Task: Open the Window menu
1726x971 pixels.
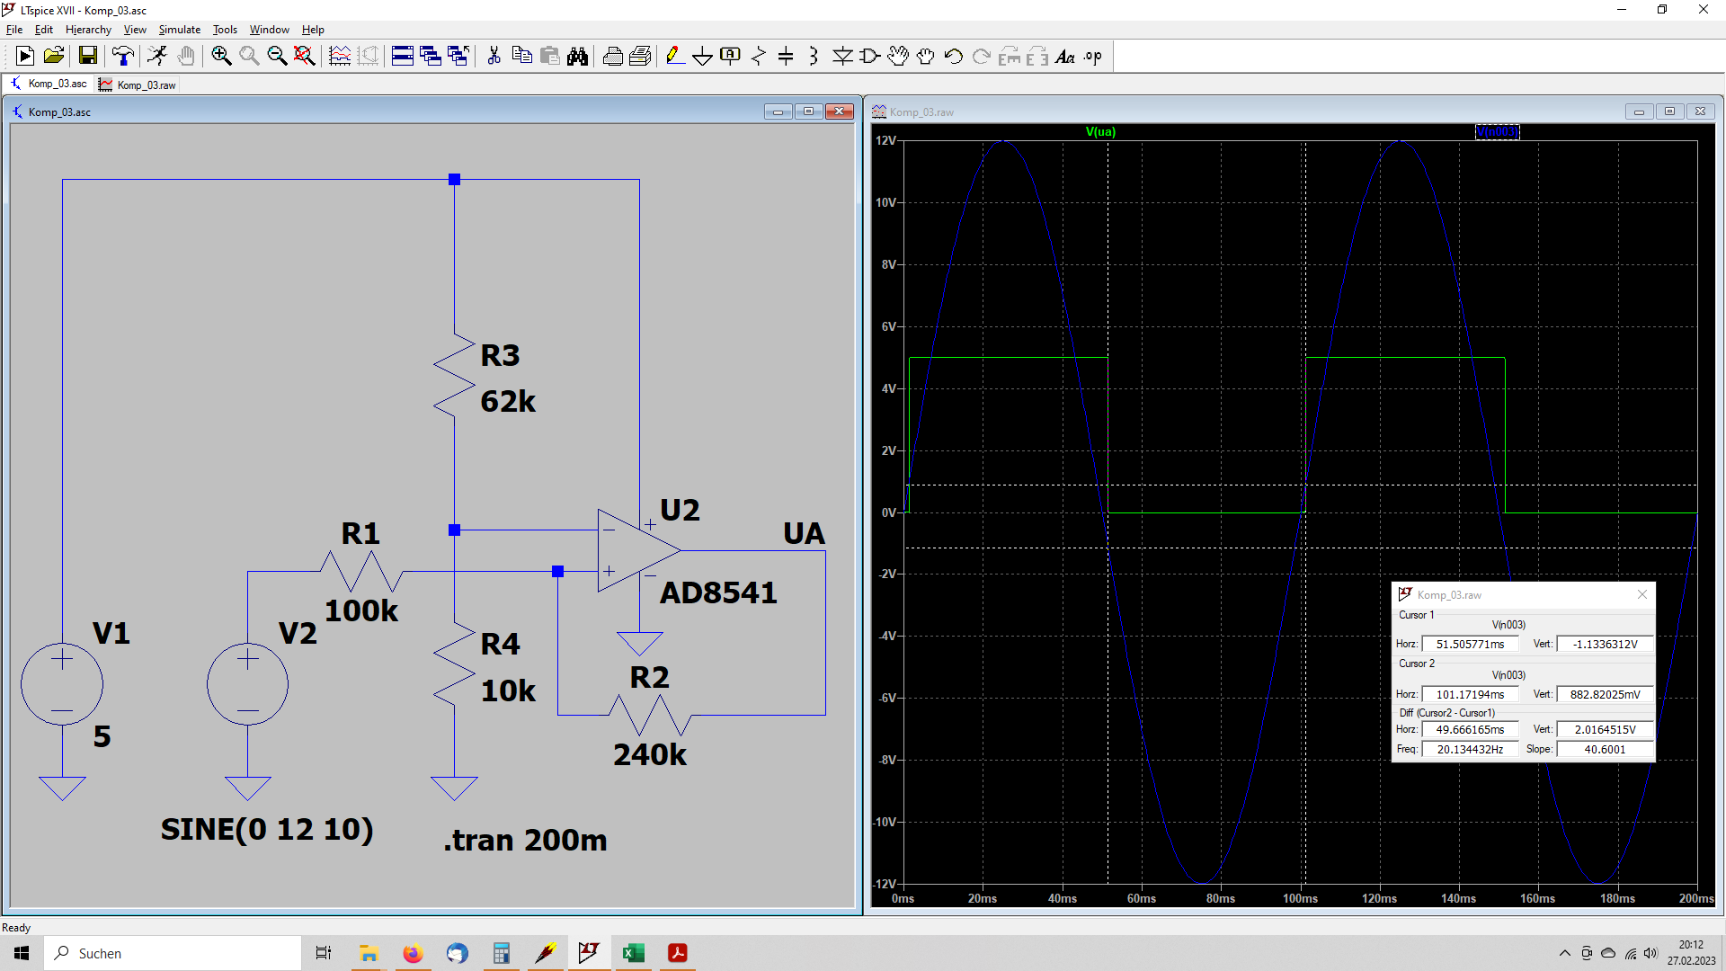Action: (270, 30)
